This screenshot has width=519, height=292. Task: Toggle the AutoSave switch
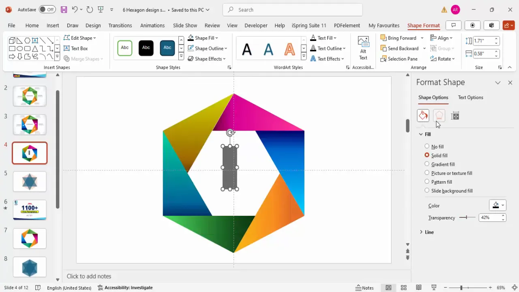[x=47, y=9]
